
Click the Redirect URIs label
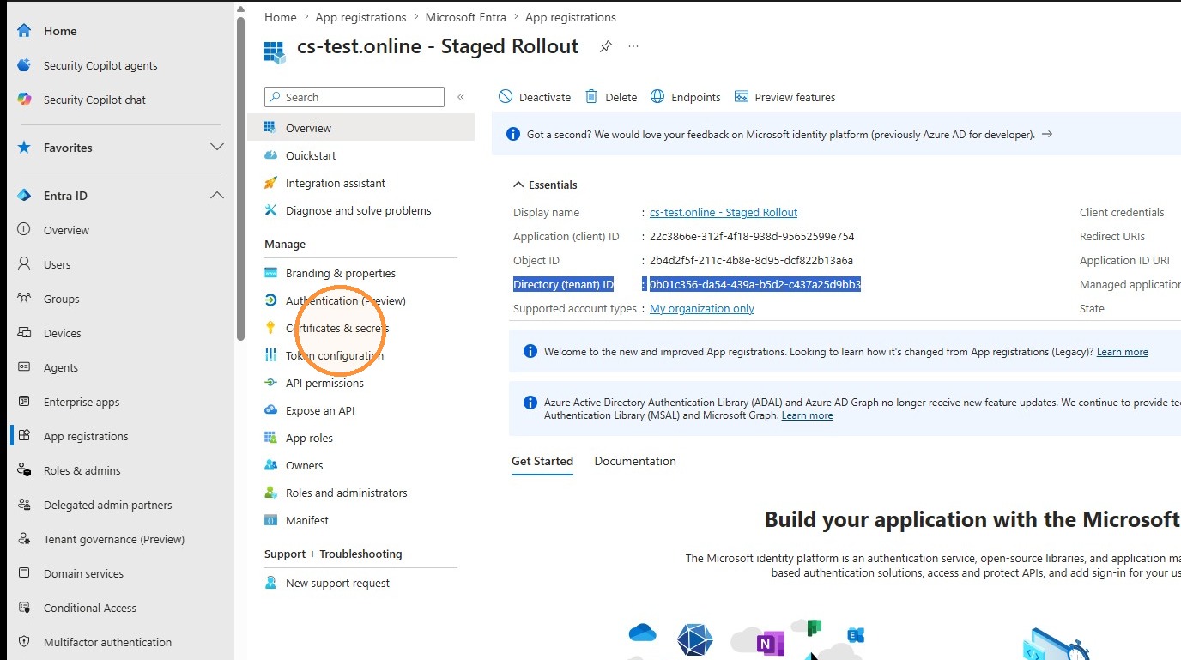click(x=1112, y=236)
